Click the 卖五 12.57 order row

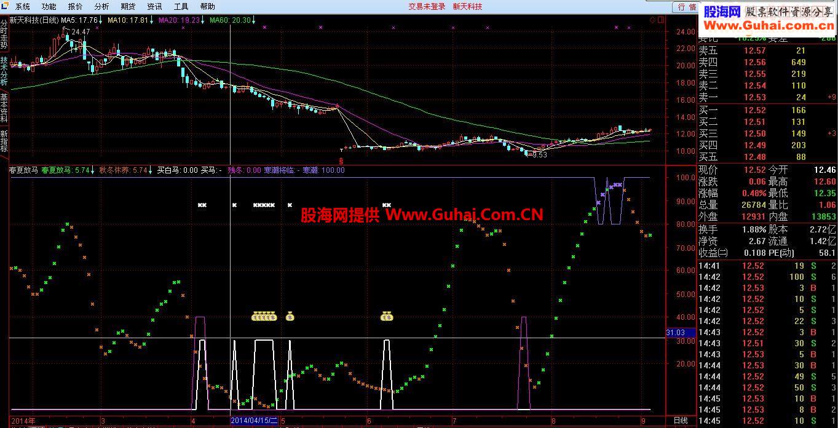[x=767, y=51]
